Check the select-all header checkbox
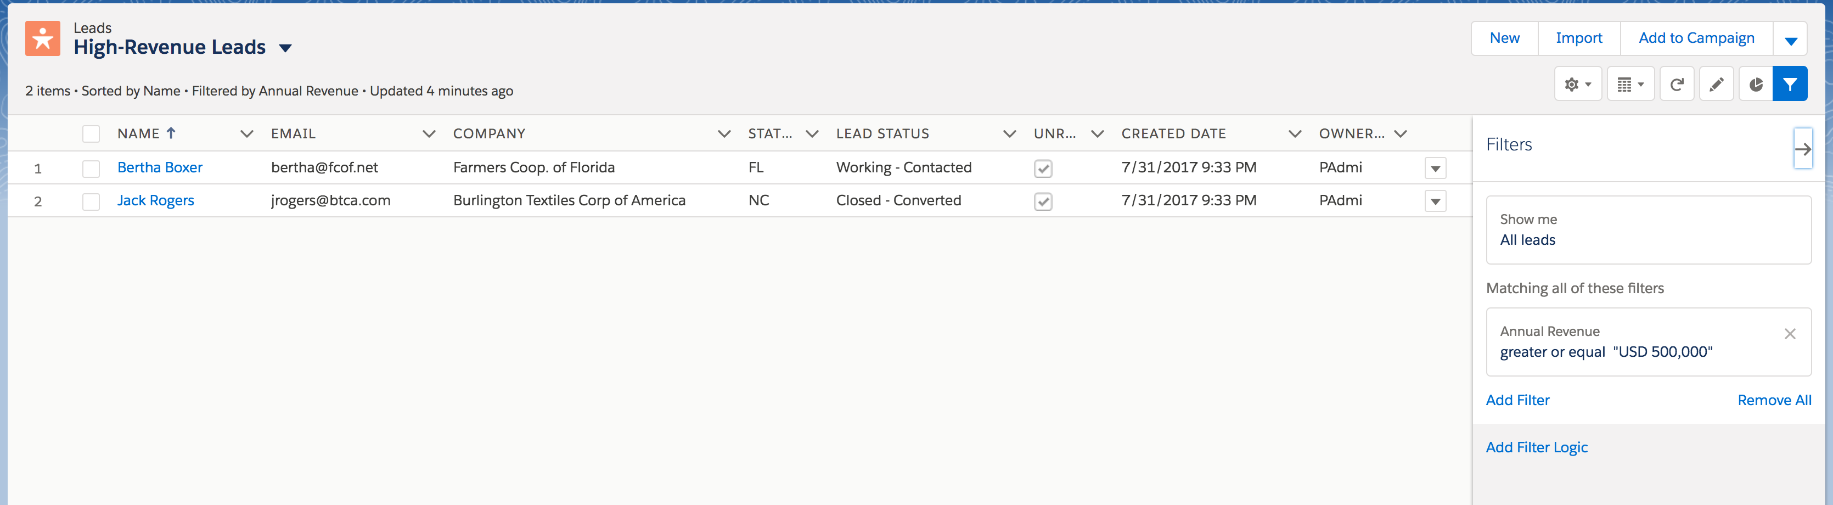Viewport: 1833px width, 505px height. click(91, 134)
